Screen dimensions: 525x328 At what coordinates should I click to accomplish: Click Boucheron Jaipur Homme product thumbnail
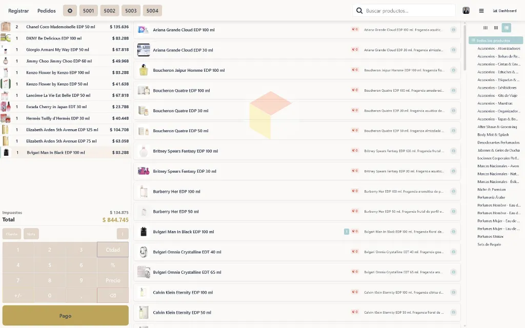tap(144, 70)
